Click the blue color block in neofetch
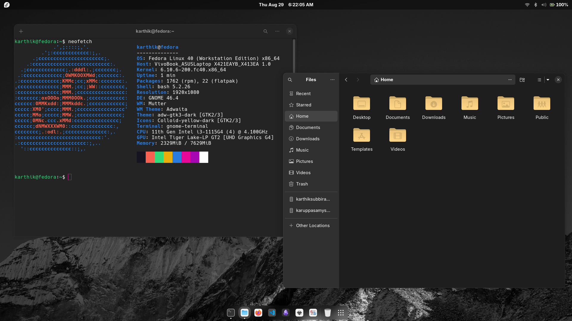Viewport: 572px width, 321px height. pos(177,157)
